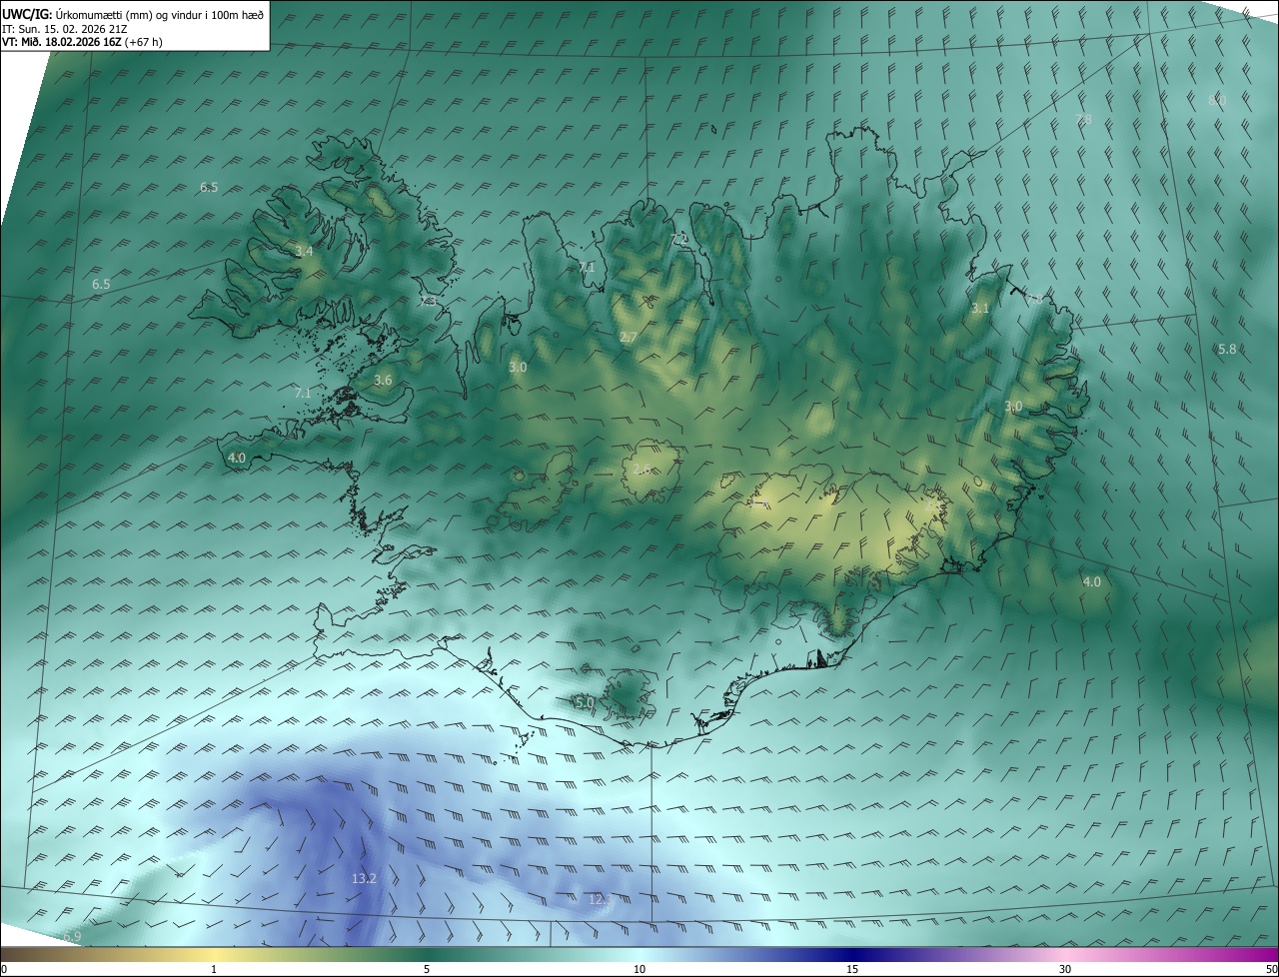This screenshot has height=977, width=1279.
Task: Click the UWC/IG title text
Action: coord(26,14)
